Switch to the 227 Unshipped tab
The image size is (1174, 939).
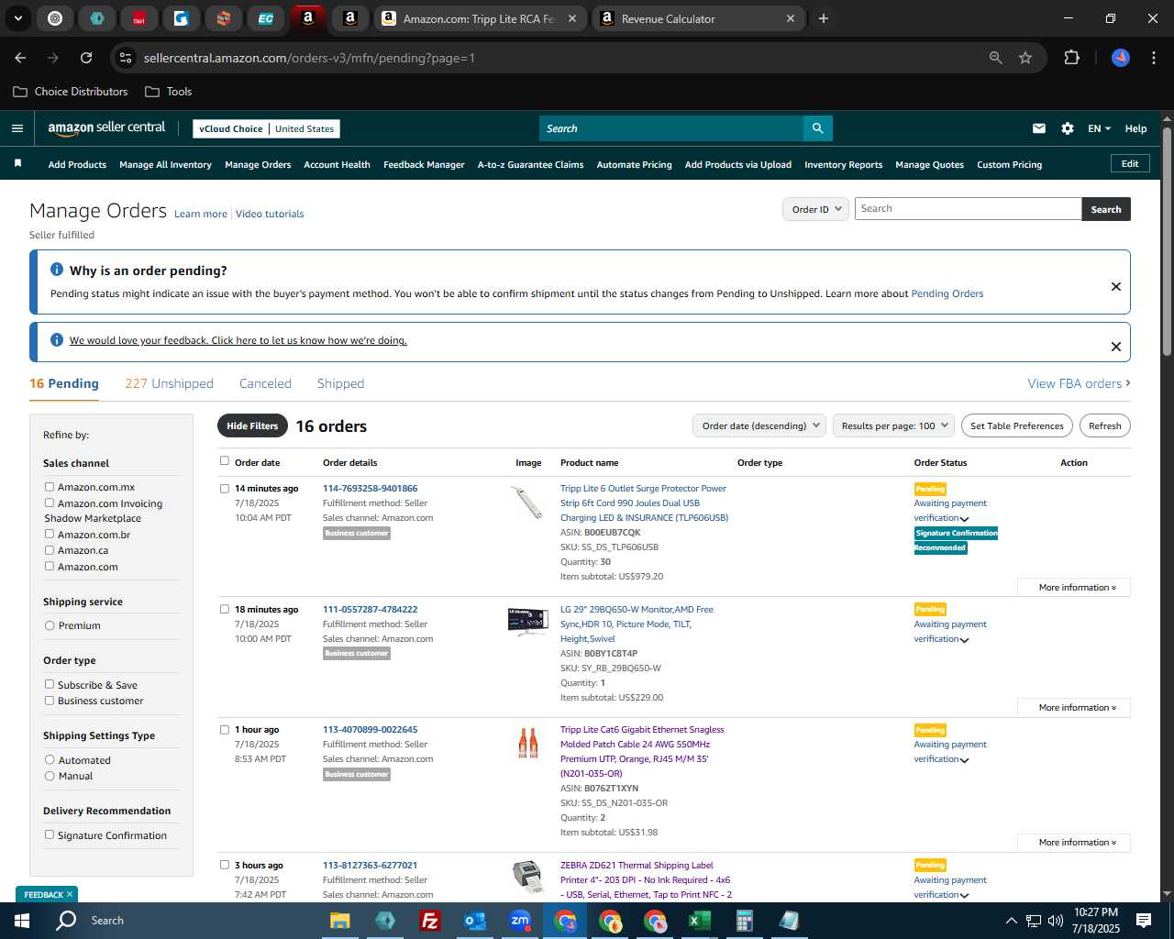coord(169,383)
